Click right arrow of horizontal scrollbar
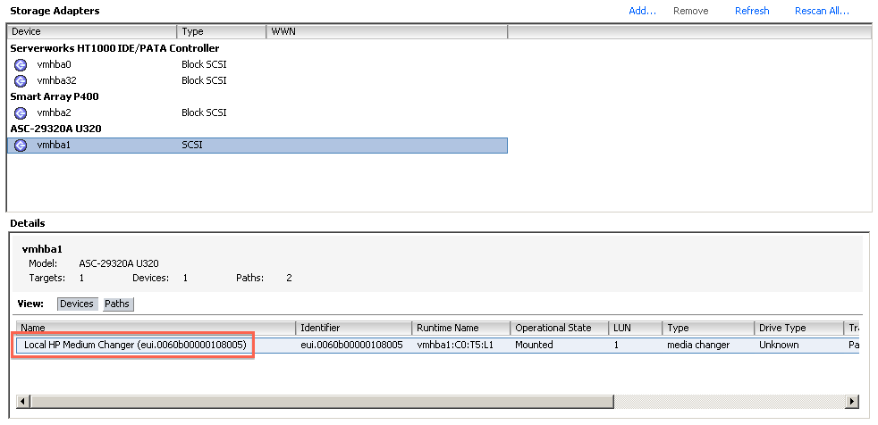Screen dimensions: 878x425 click(x=852, y=402)
